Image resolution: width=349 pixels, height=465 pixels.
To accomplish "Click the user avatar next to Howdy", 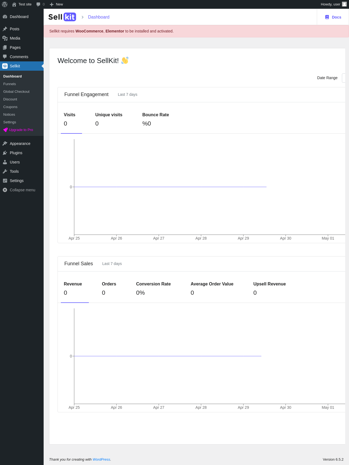I will coord(344,4).
